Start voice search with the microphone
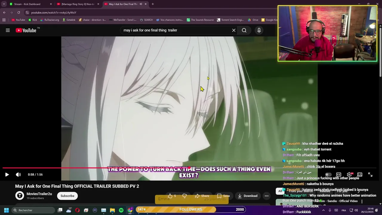This screenshot has height=215, width=382. tap(259, 30)
